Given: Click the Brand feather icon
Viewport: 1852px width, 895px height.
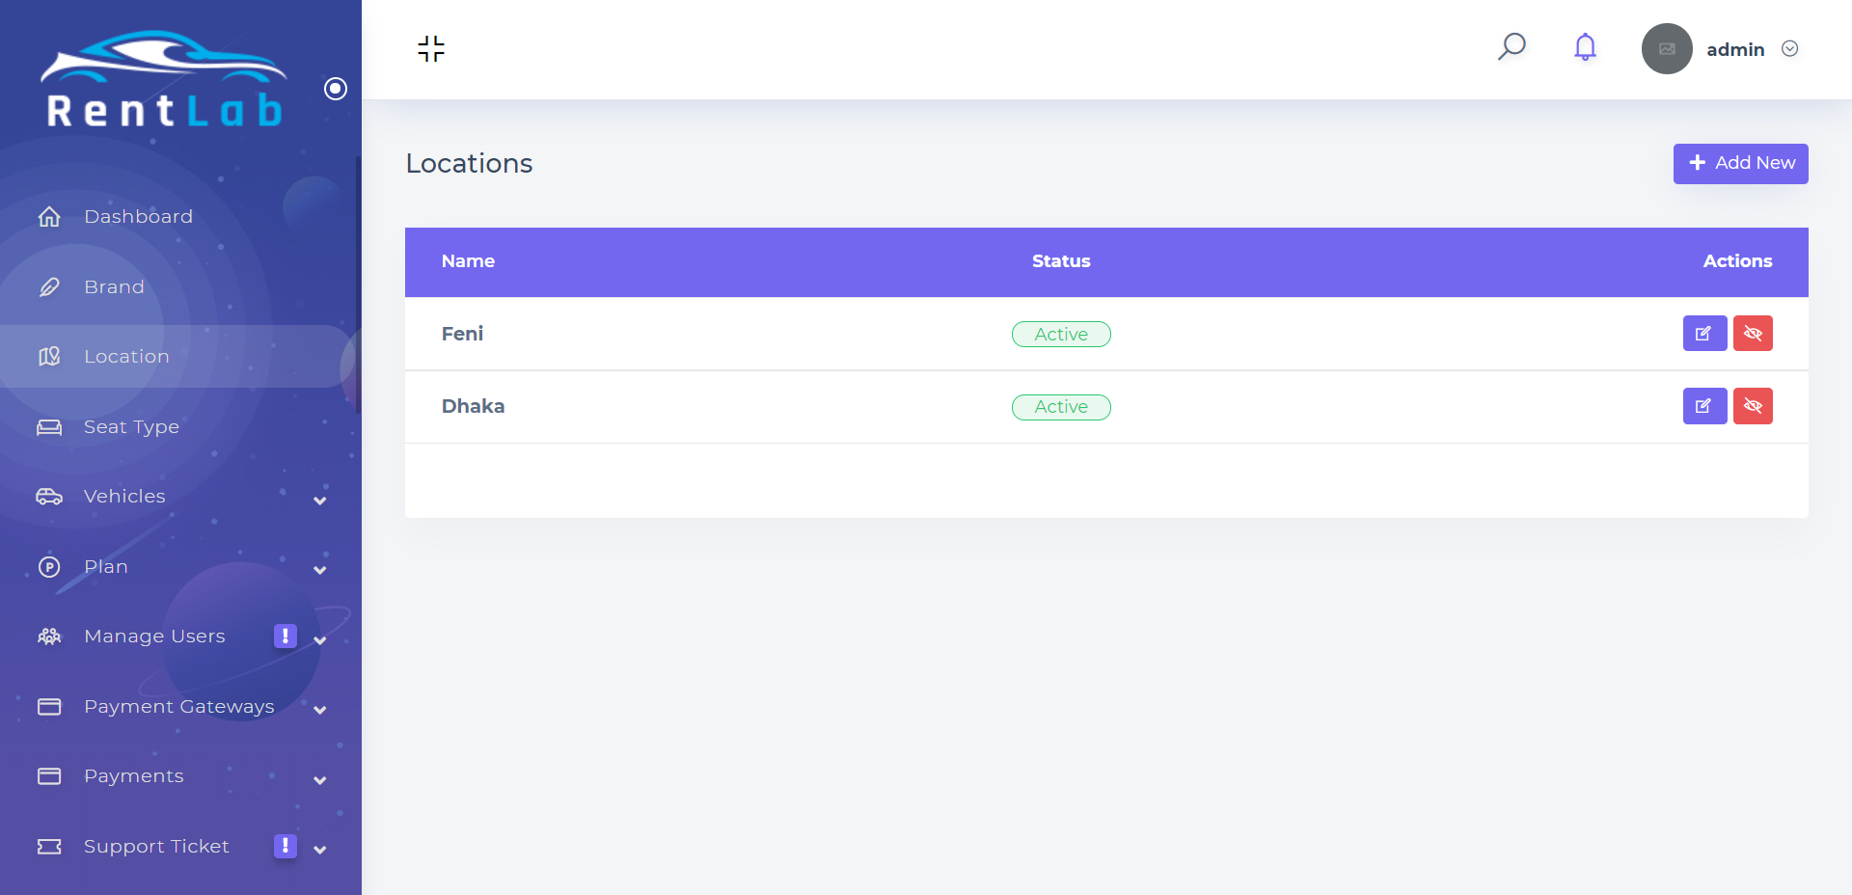Looking at the screenshot, I should tap(49, 287).
